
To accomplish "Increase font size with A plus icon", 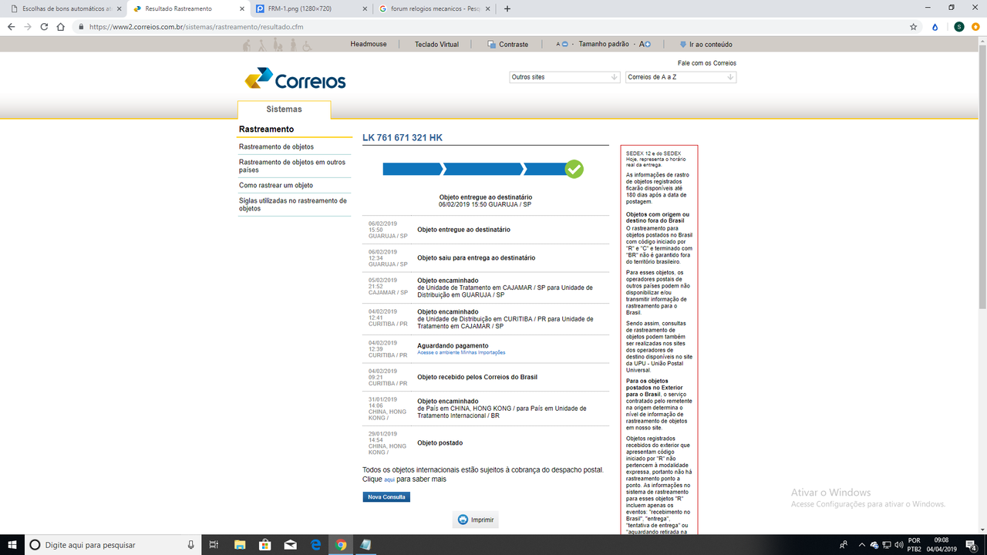I will 645,44.
